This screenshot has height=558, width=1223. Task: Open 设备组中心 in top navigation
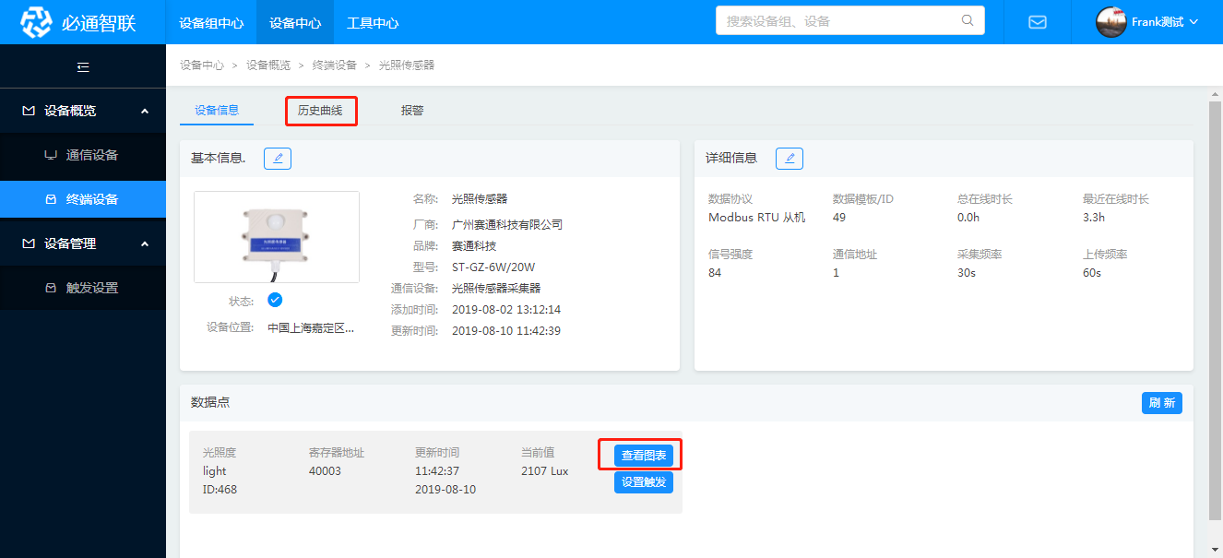211,22
